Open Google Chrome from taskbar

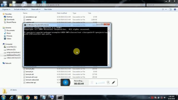point(28,97)
